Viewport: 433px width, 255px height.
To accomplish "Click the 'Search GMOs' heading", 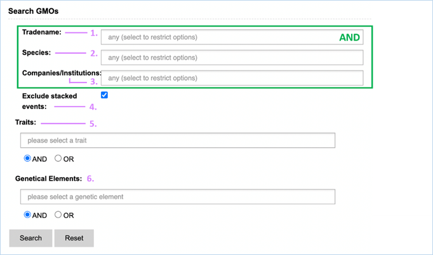I will click(34, 10).
